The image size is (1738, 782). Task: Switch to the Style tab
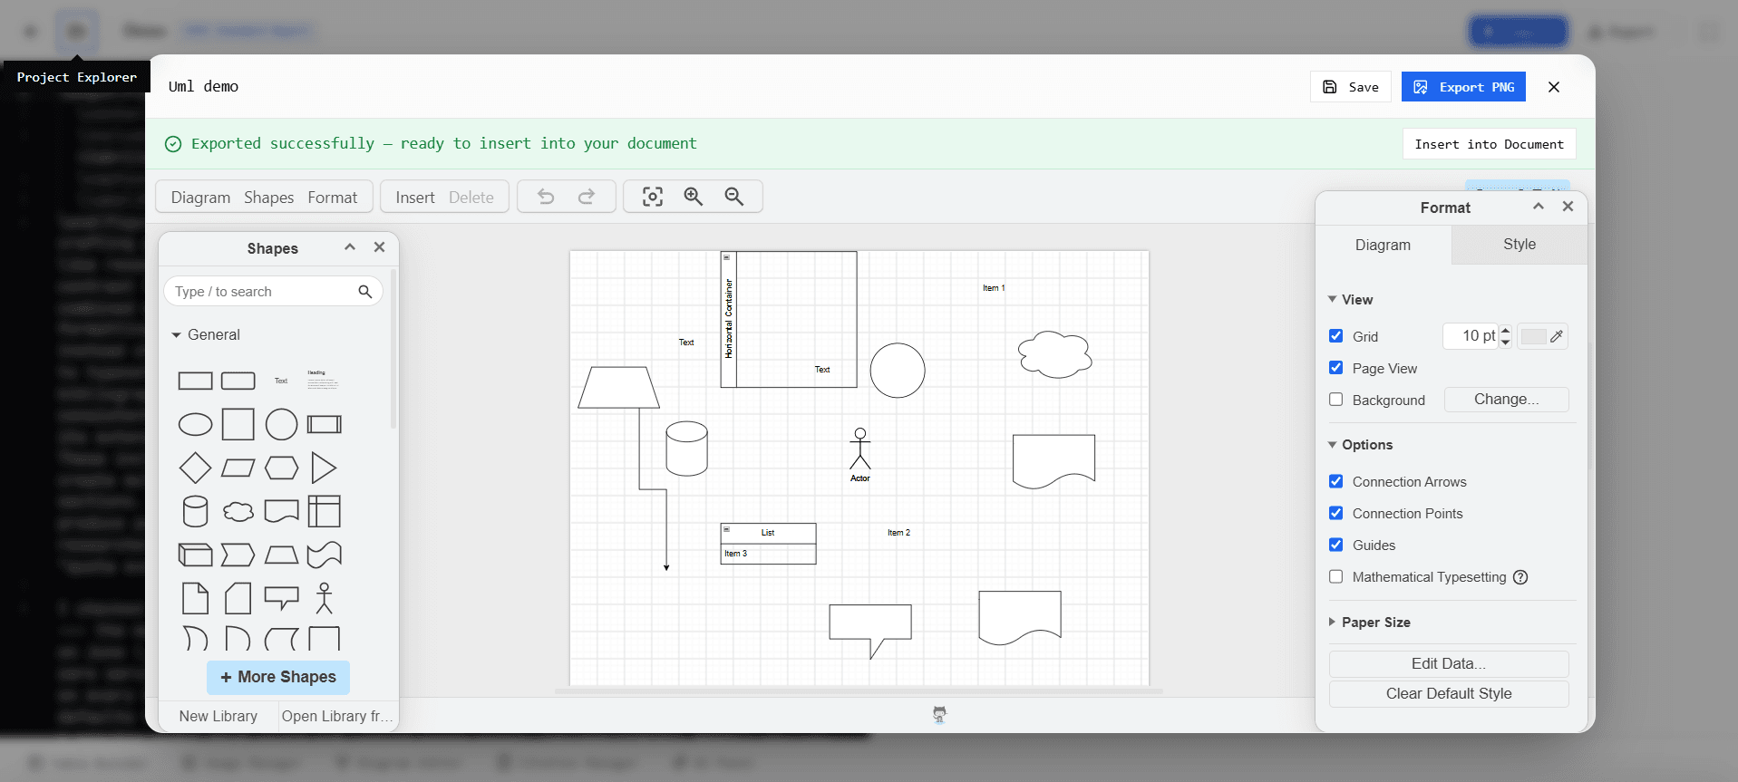point(1520,245)
